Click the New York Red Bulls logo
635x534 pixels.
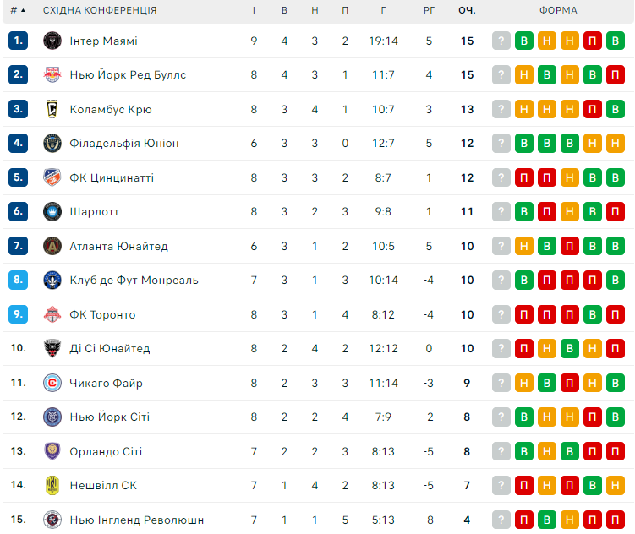pyautogui.click(x=52, y=74)
